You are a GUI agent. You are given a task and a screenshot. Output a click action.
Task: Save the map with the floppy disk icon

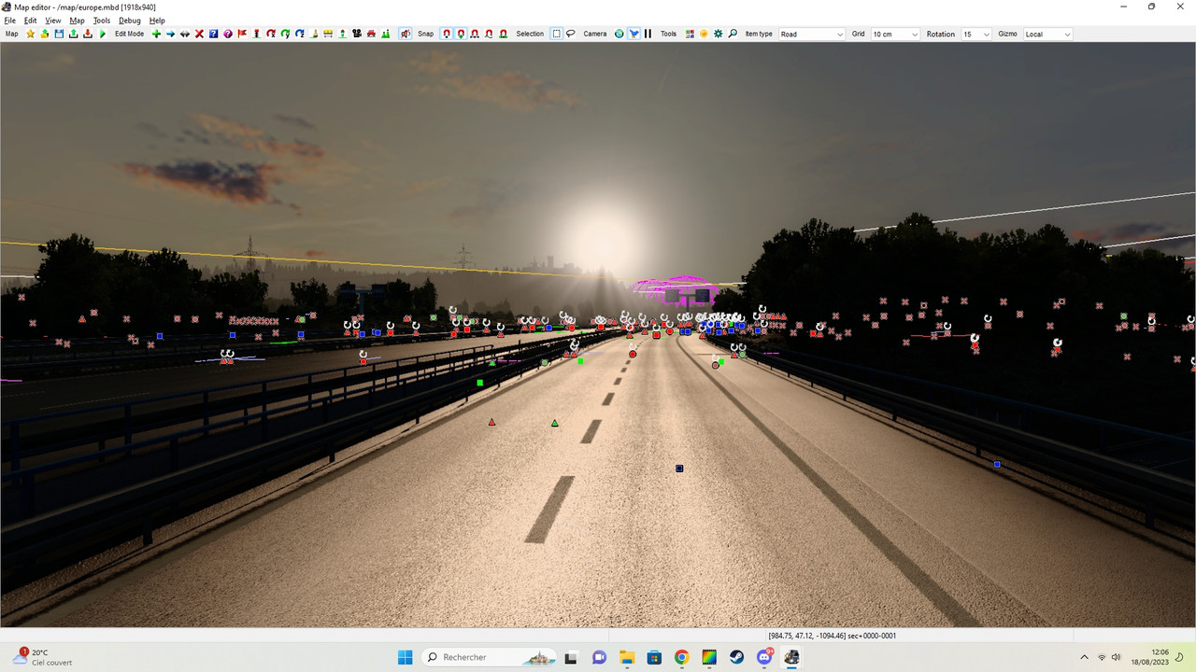(x=59, y=34)
